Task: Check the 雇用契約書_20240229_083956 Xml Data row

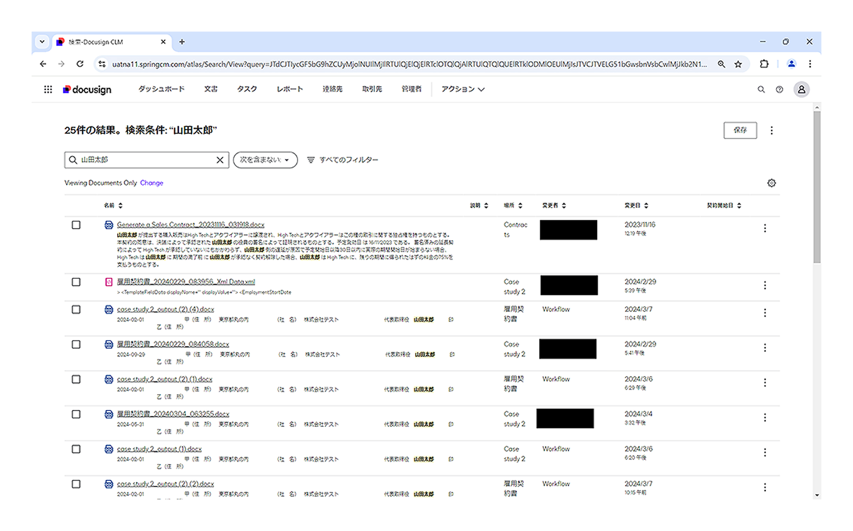Action: click(76, 282)
